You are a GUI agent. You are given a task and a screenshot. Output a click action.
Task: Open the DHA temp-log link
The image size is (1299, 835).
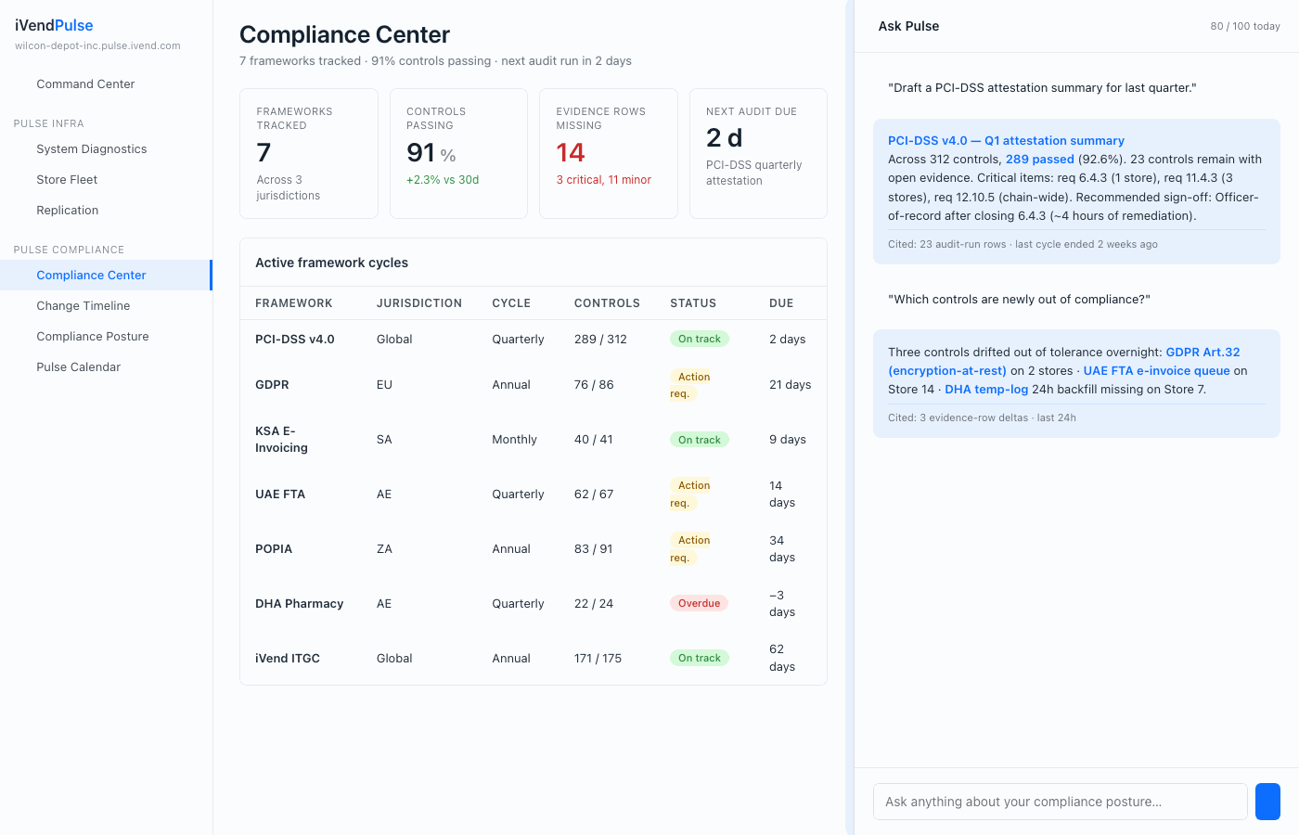click(986, 389)
